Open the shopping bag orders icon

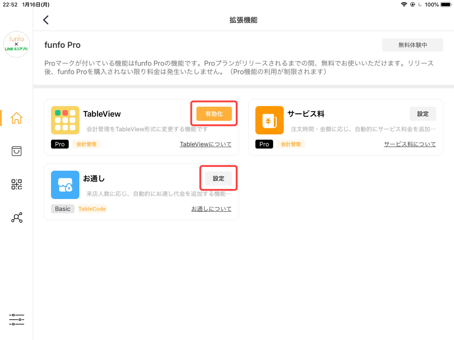(x=17, y=151)
